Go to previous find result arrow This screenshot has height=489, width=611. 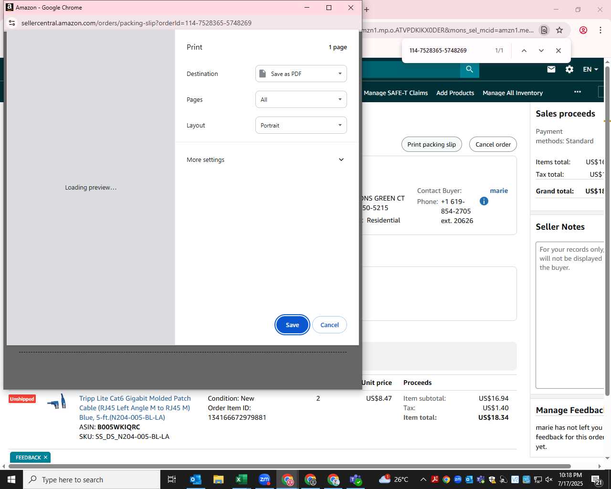point(524,51)
